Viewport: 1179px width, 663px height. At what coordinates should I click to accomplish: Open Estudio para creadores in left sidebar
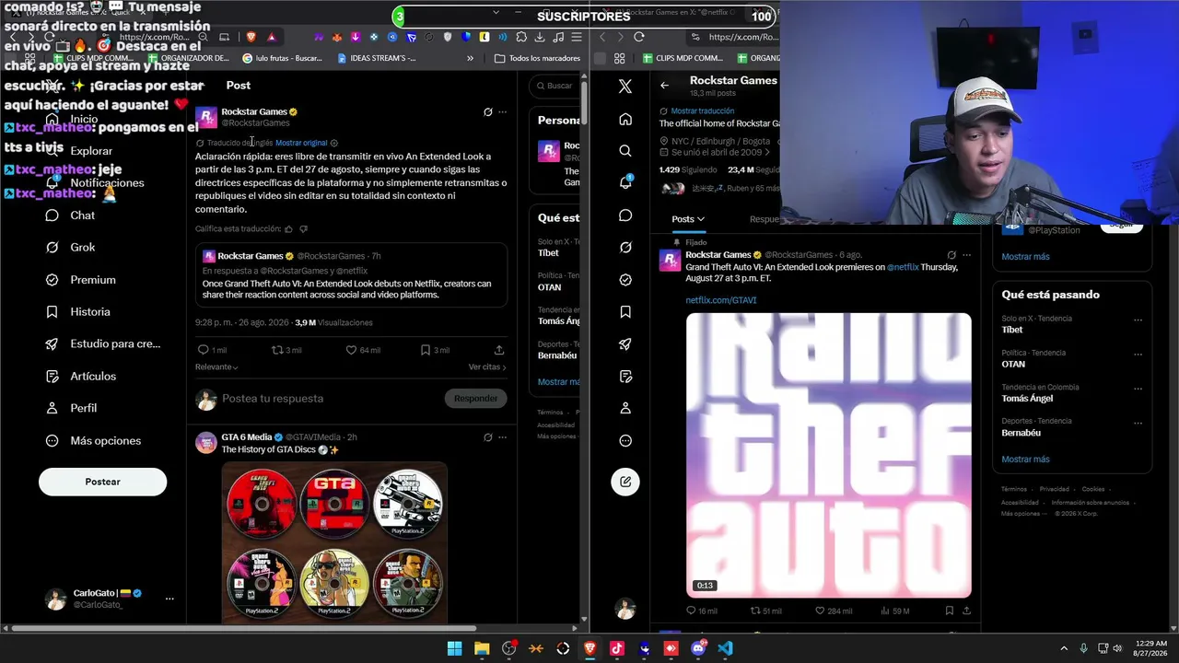tap(102, 344)
